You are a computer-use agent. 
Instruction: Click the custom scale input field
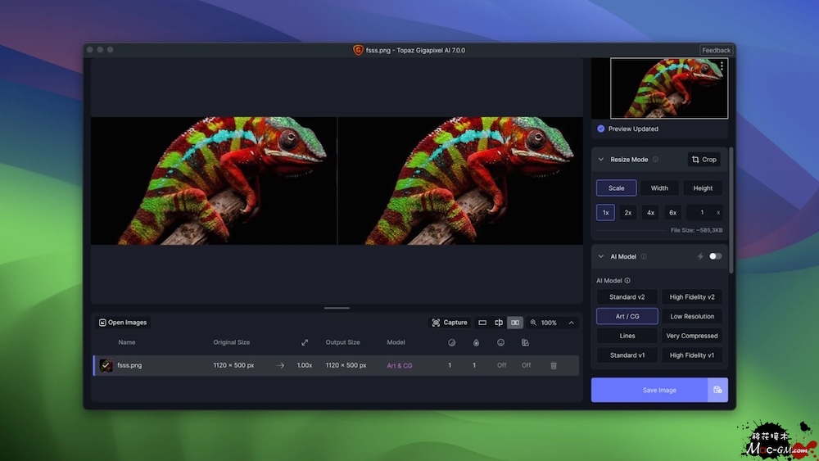[704, 213]
